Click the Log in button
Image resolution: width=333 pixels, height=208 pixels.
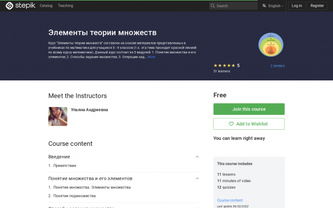tap(297, 6)
